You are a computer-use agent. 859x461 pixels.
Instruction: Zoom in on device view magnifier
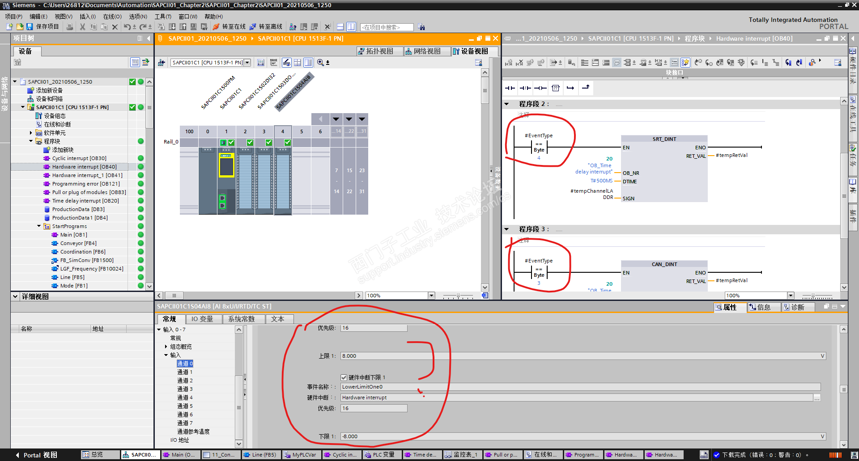(321, 63)
